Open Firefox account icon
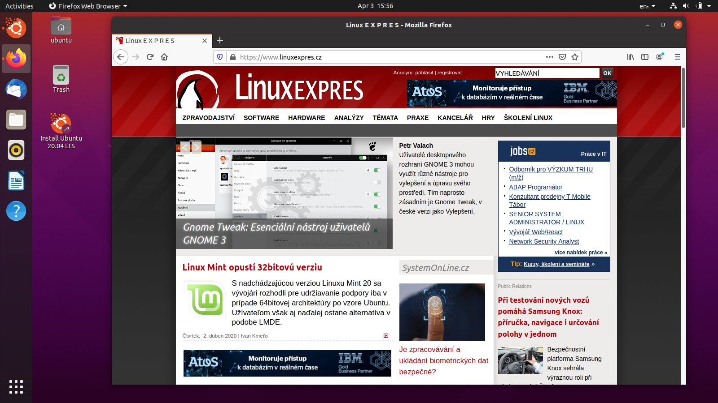The height and width of the screenshot is (403, 718). click(660, 57)
